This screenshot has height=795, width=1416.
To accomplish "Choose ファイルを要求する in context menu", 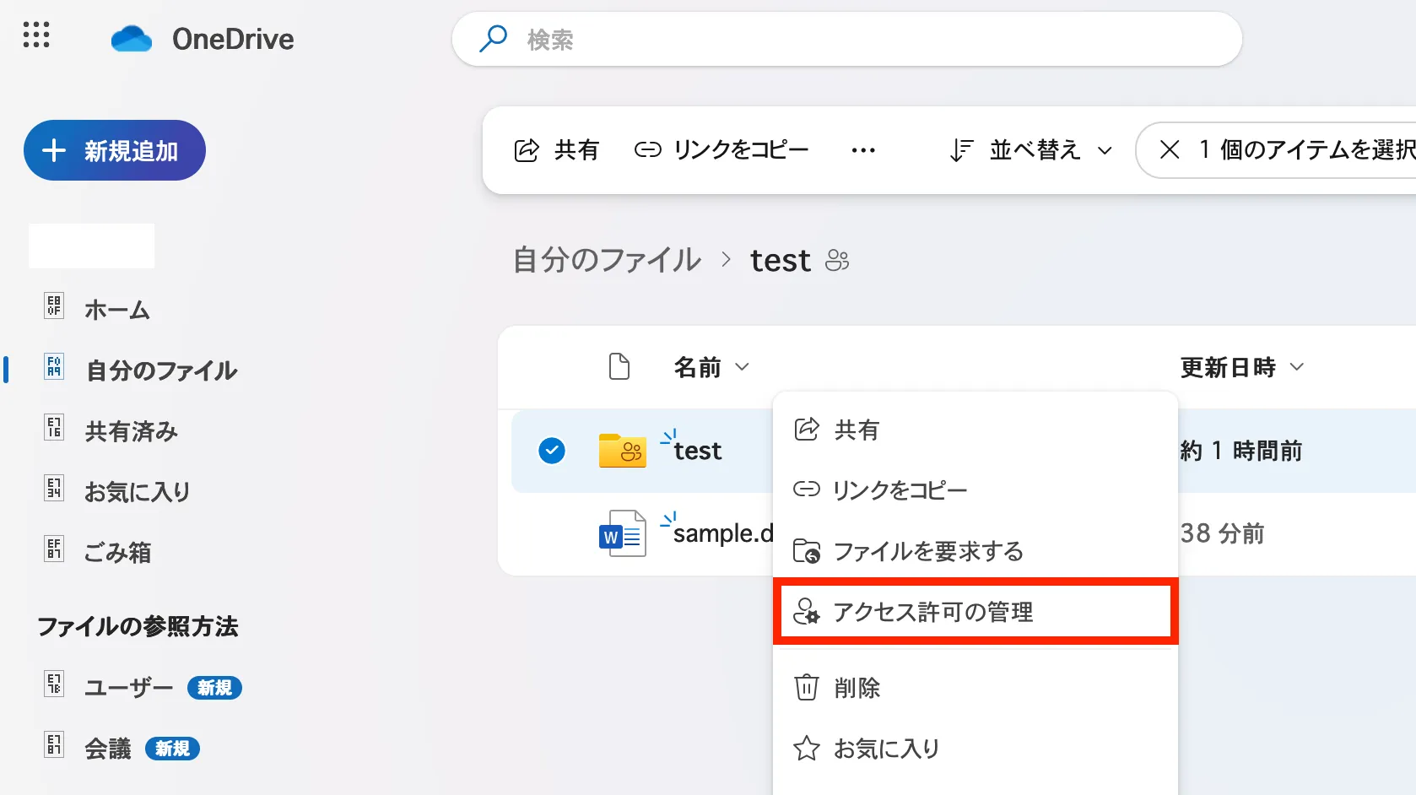I will pos(927,551).
